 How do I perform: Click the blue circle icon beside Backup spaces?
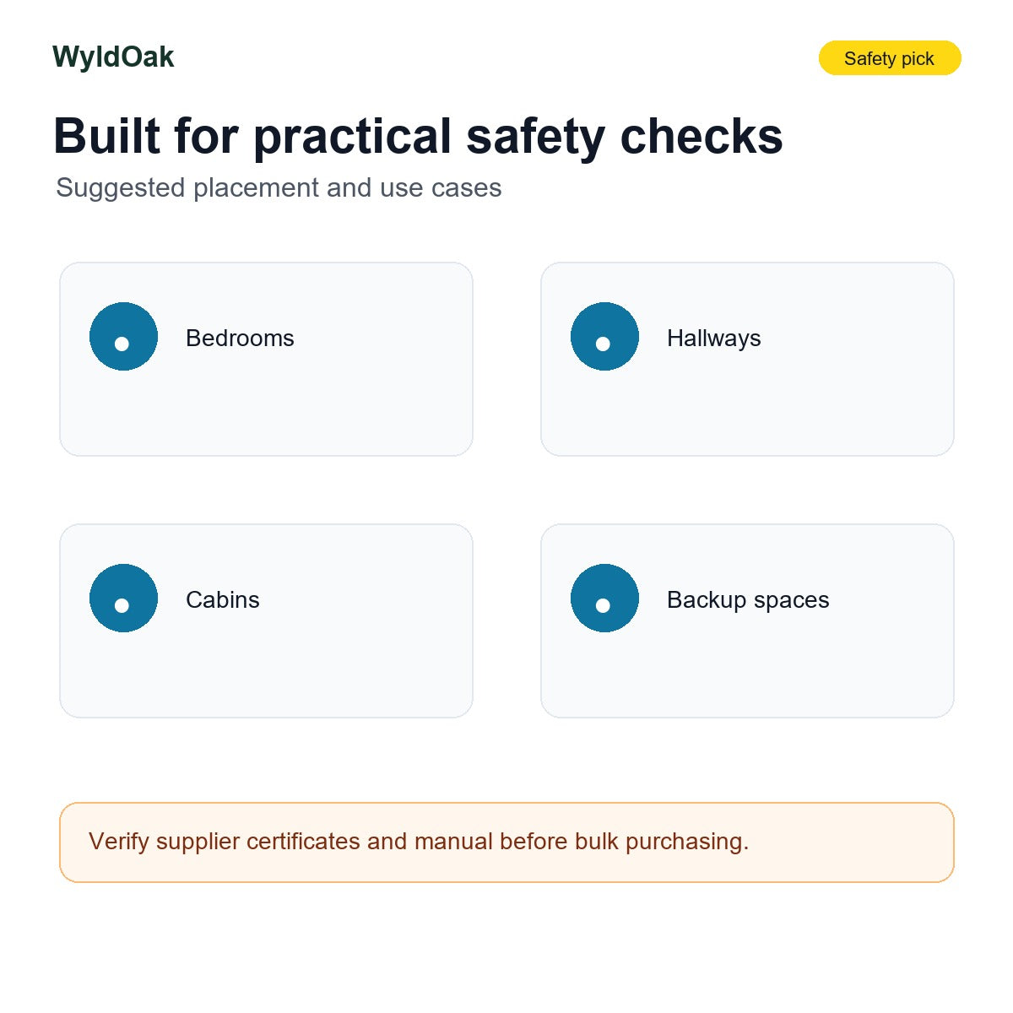coord(604,598)
